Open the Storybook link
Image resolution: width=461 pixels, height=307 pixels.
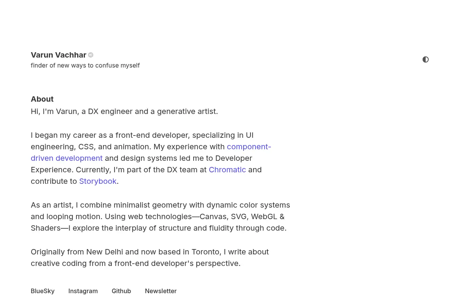coord(98,181)
